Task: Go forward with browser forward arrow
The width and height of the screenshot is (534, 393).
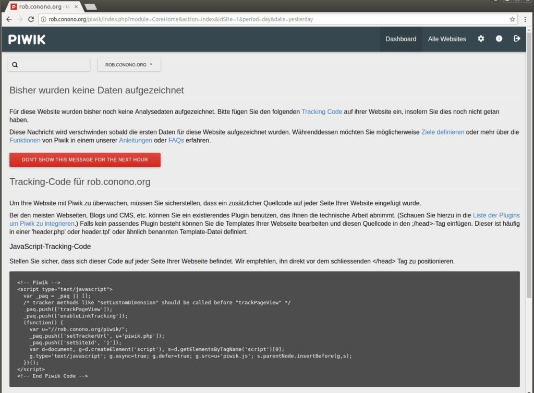Action: [x=20, y=19]
